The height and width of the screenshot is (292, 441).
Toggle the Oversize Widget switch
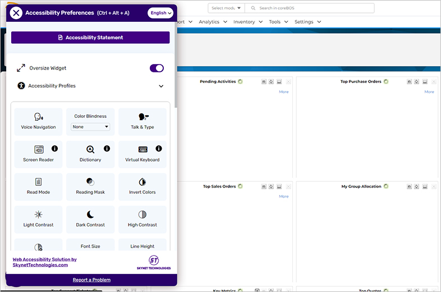pos(157,68)
